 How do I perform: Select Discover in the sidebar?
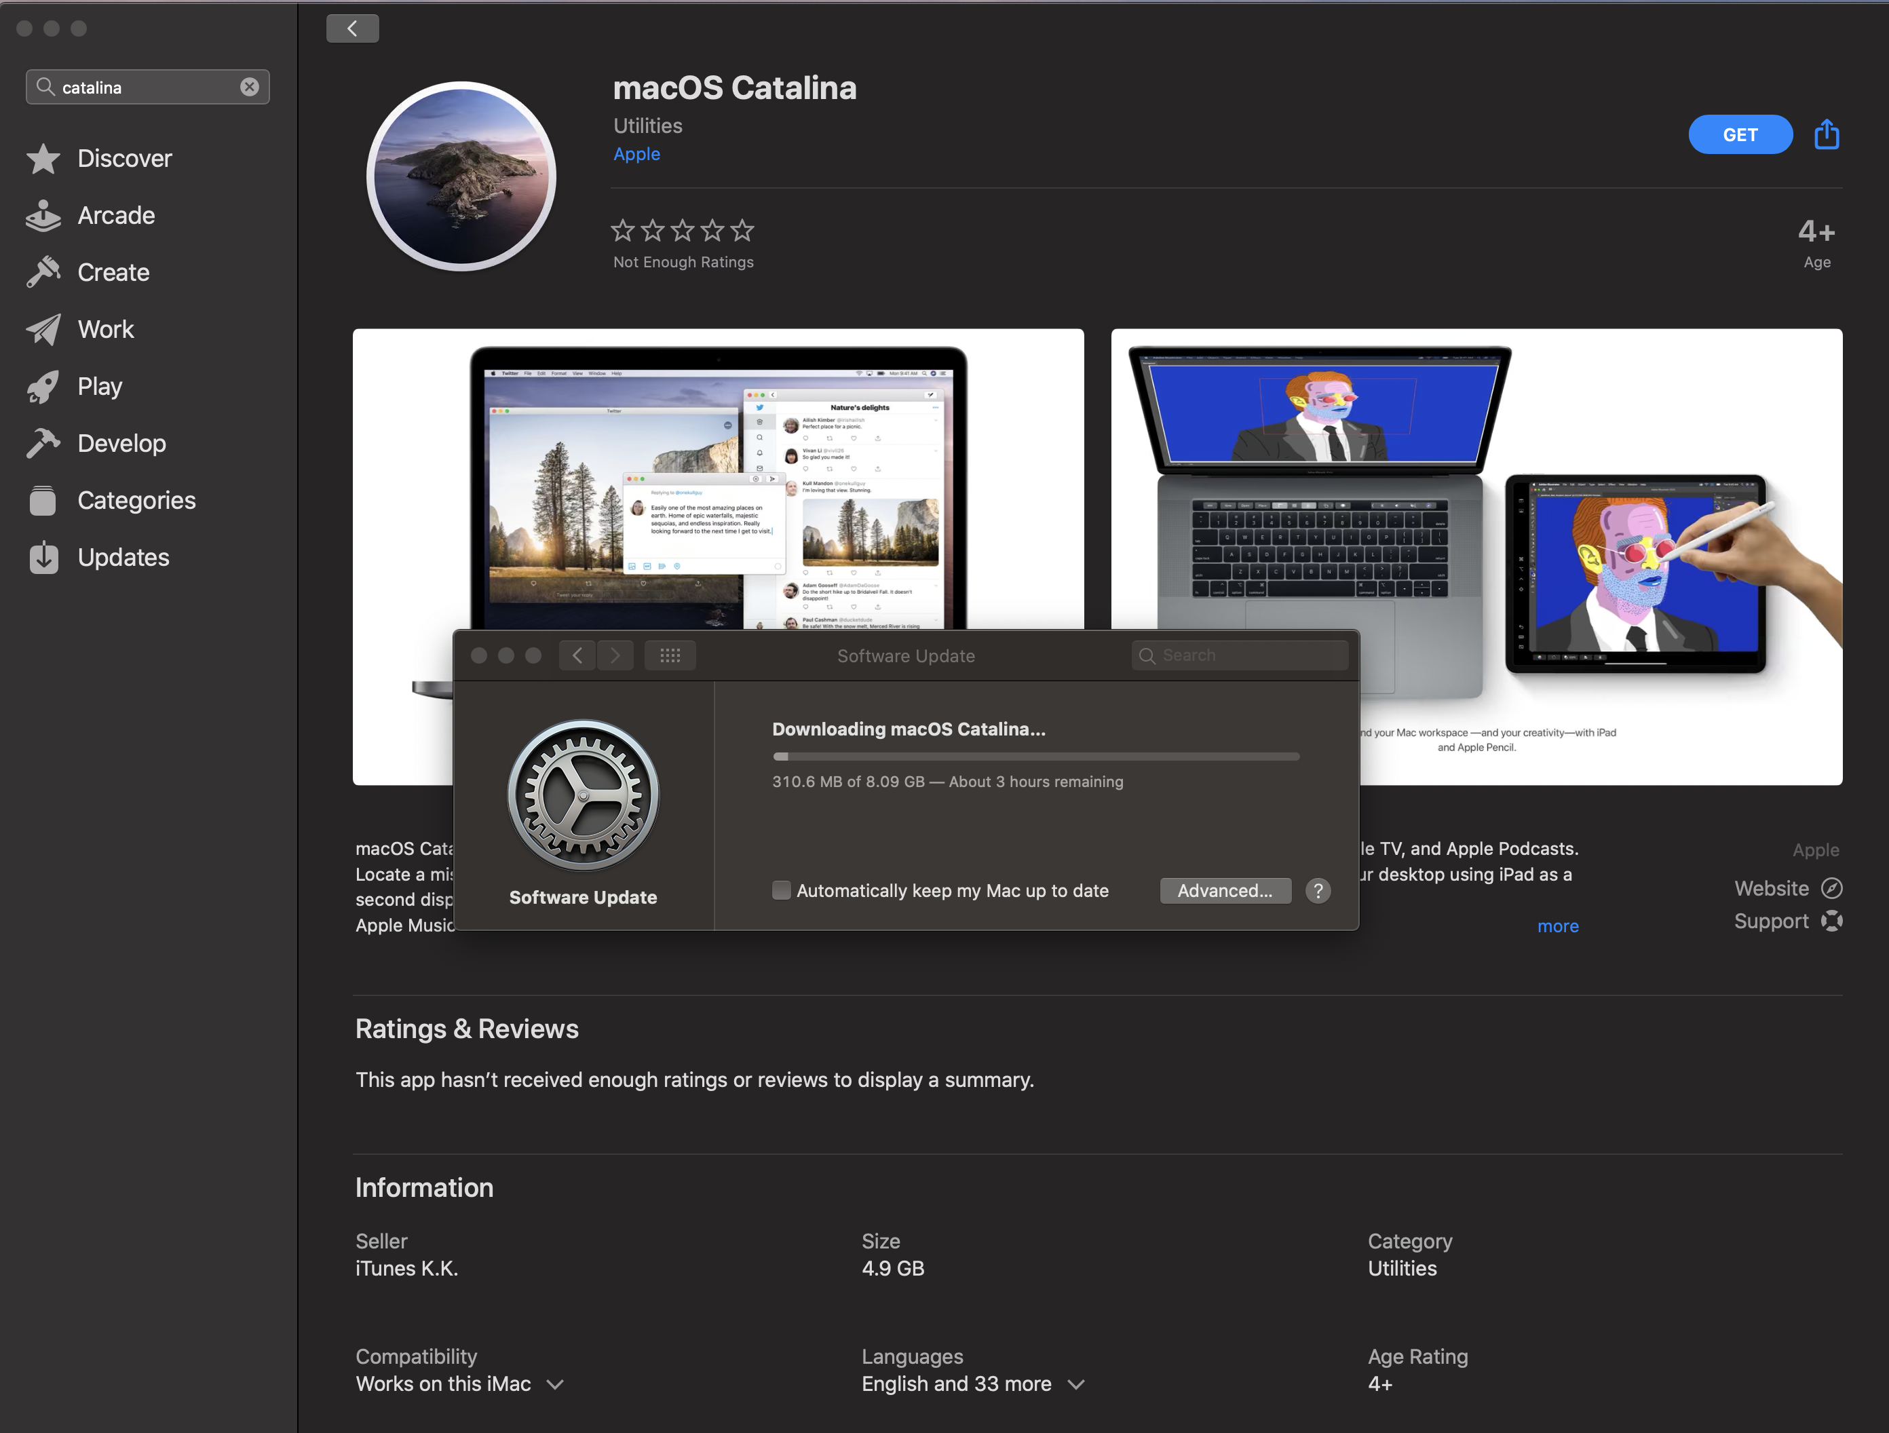coord(123,158)
